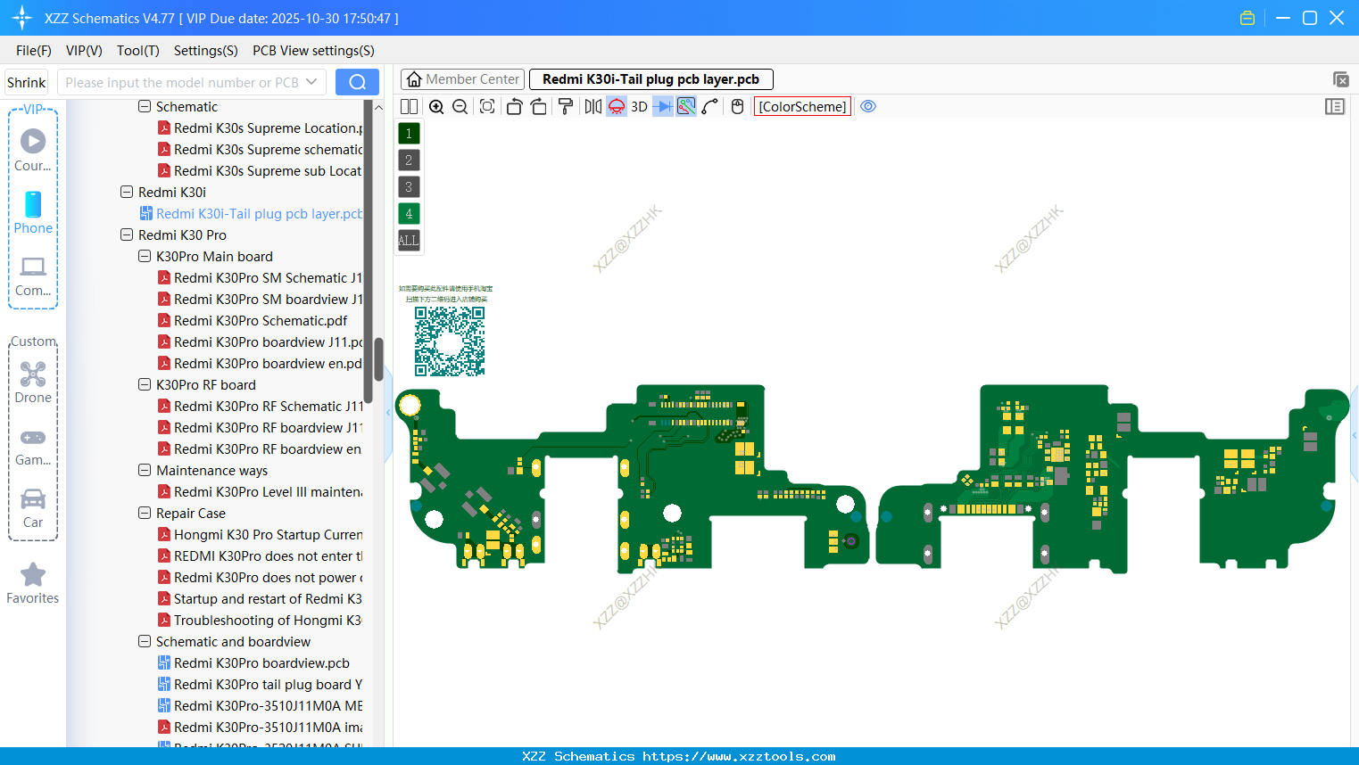
Task: Open the Tool menu
Action: pos(137,51)
